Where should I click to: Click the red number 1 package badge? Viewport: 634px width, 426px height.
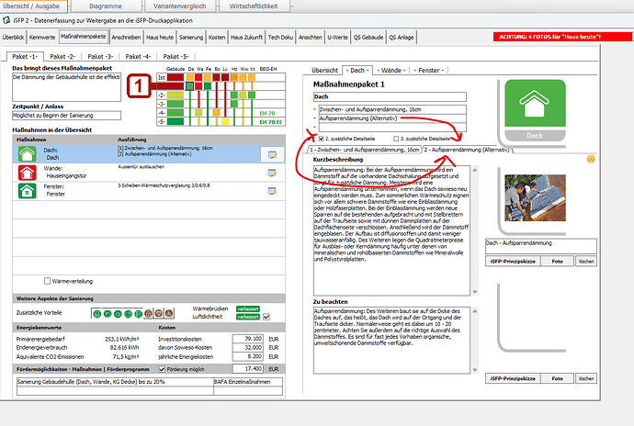coord(138,87)
